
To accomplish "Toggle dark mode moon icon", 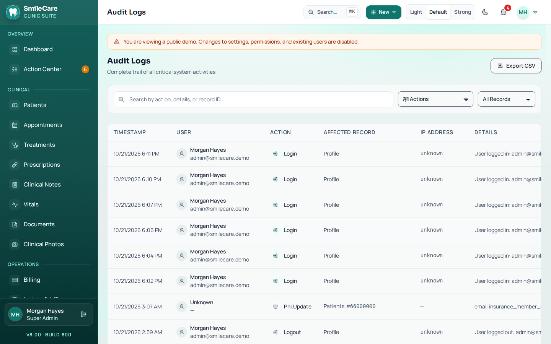I will 485,12.
